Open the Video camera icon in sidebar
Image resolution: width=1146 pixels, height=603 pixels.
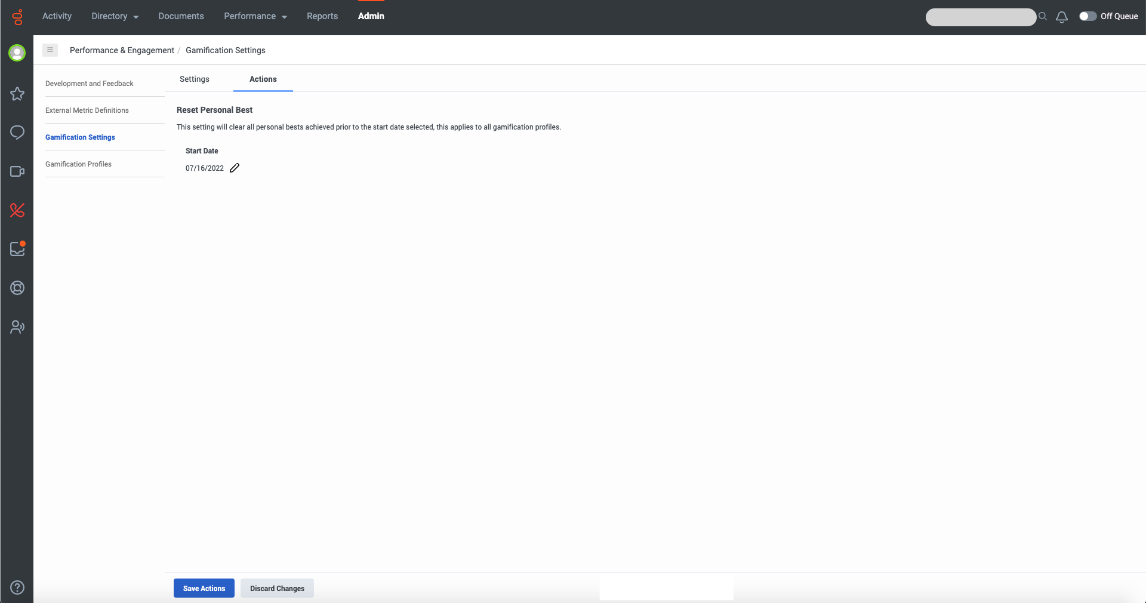click(x=17, y=171)
